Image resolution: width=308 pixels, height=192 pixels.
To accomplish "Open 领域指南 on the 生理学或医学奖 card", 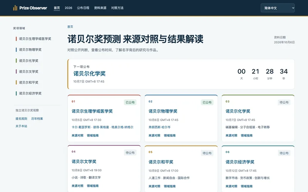I will coord(93,136).
